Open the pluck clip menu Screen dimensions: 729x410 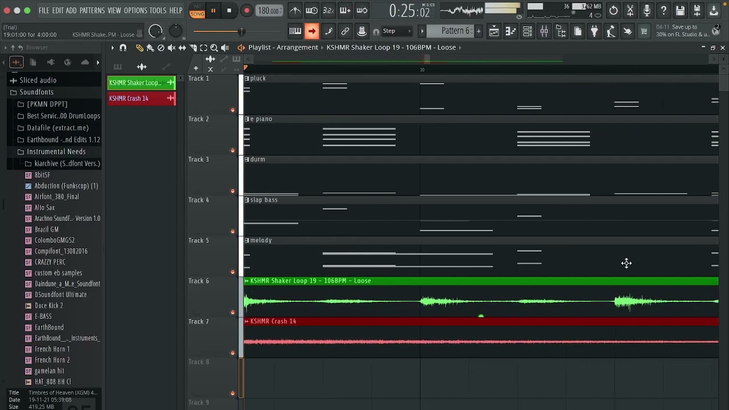point(247,79)
